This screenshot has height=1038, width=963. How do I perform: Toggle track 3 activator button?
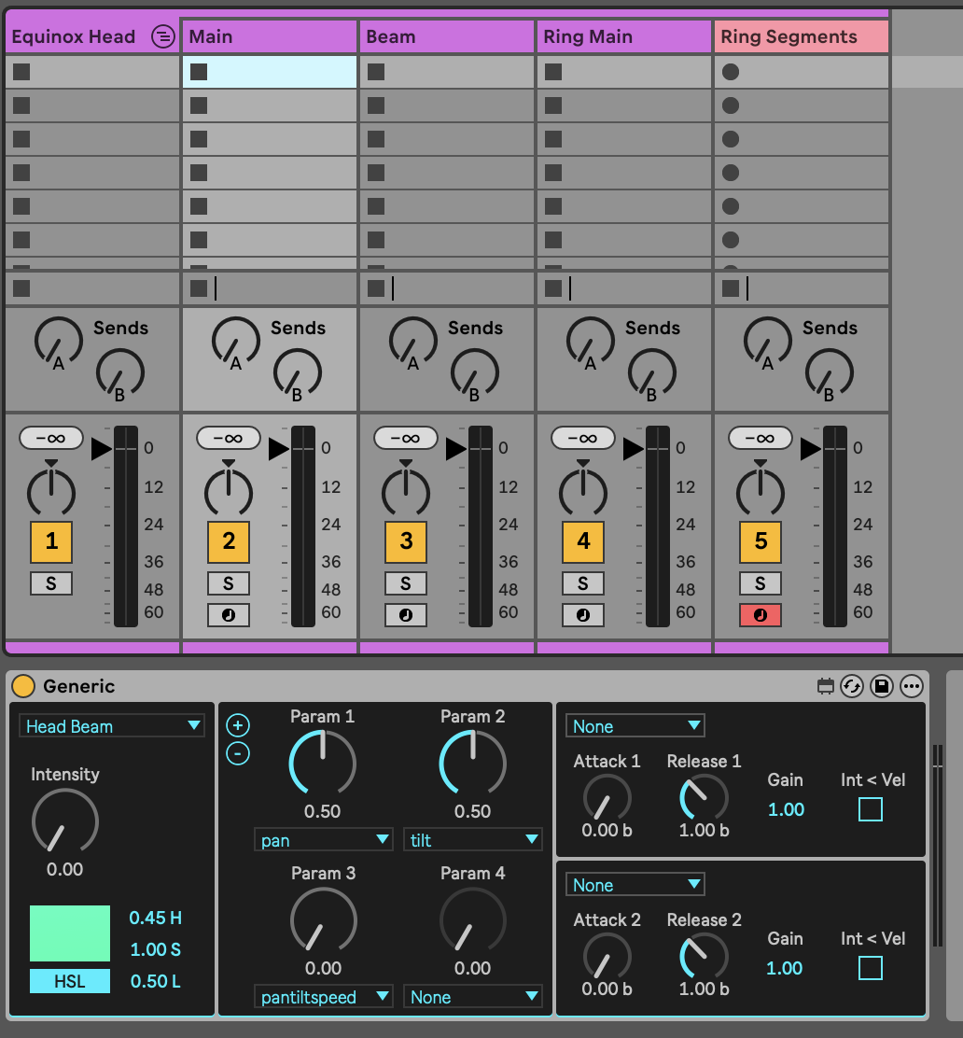[406, 540]
